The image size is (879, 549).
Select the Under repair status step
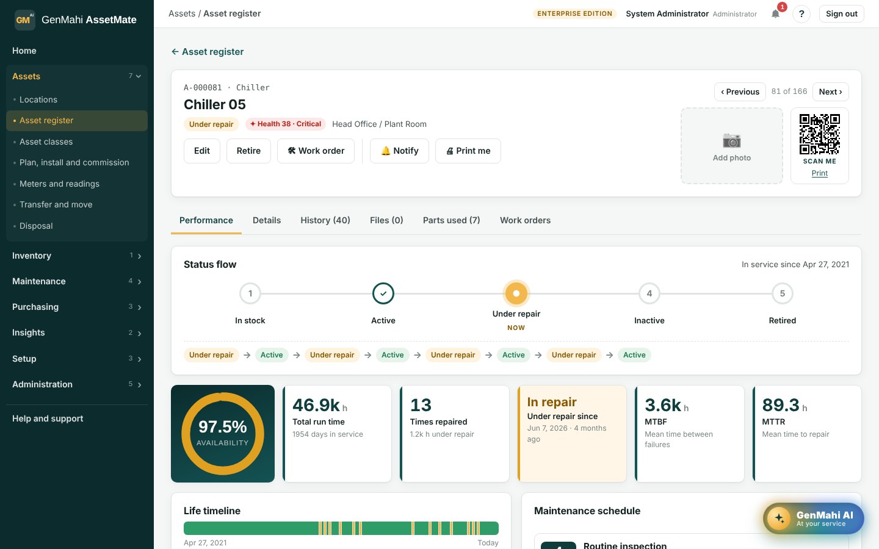[x=516, y=293]
